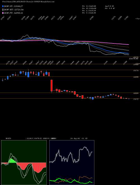Click the chart title mentioning MunafaSutra.com
Image resolution: width=140 pixels, height=185 pixels.
[28, 2]
